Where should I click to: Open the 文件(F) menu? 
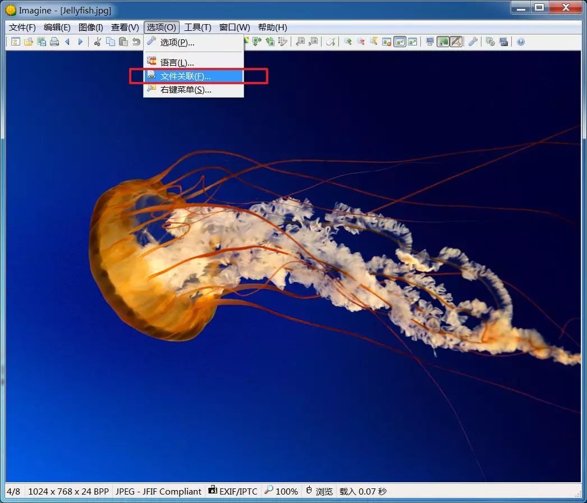(22, 28)
